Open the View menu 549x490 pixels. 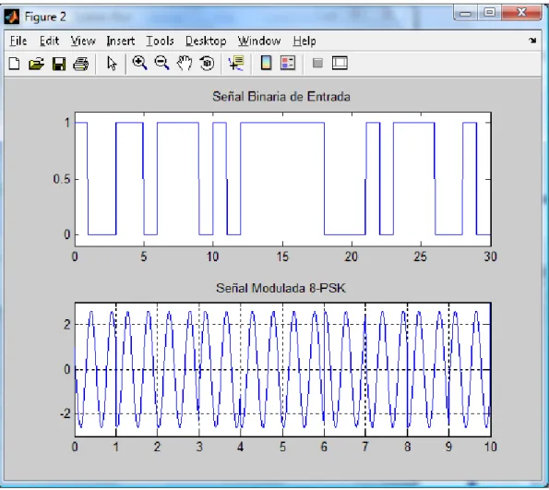coord(83,41)
